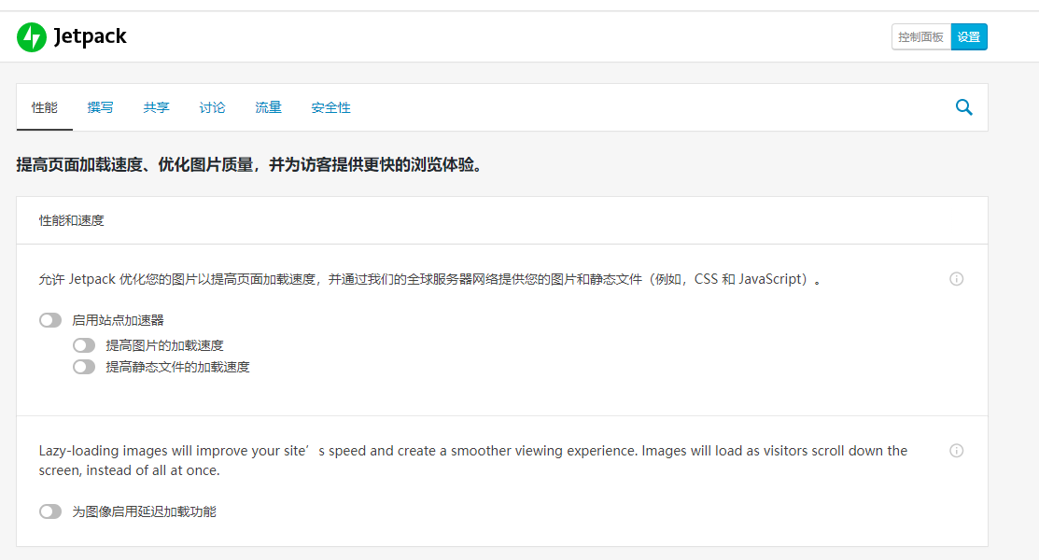The image size is (1039, 560).
Task: Click the 为图像启用延迟加载功能 label text
Action: coord(145,511)
